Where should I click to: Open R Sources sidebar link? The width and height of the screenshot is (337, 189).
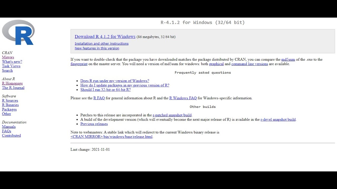pos(10,101)
